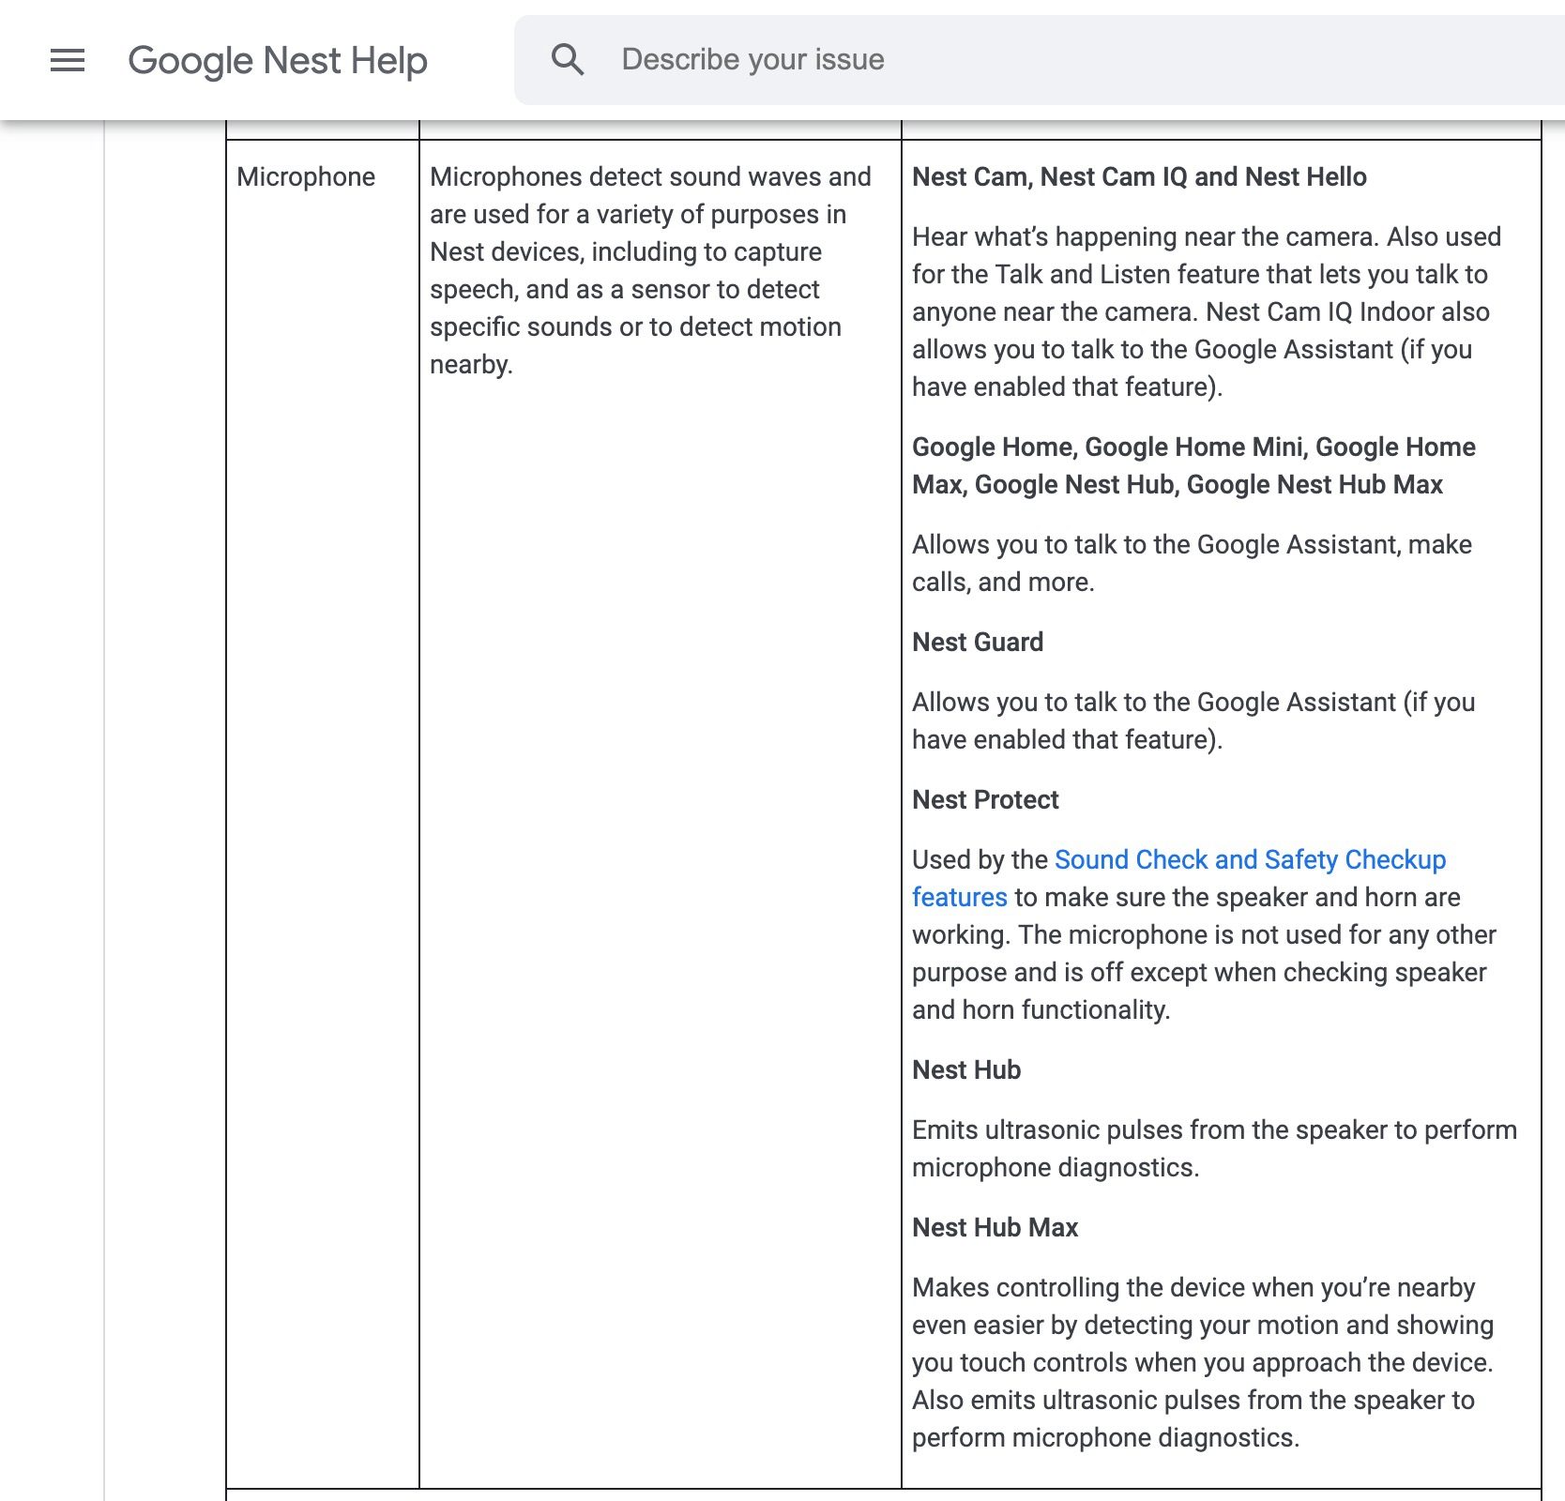Image resolution: width=1565 pixels, height=1501 pixels.
Task: Click text 'Emits ultrasonic pulses from the speaker to perform'
Action: pyautogui.click(x=1214, y=1130)
